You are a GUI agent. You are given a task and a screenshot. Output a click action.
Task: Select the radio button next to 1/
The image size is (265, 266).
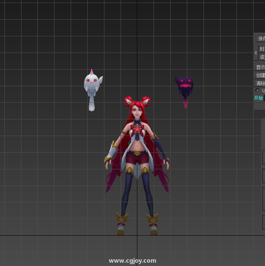(257, 90)
